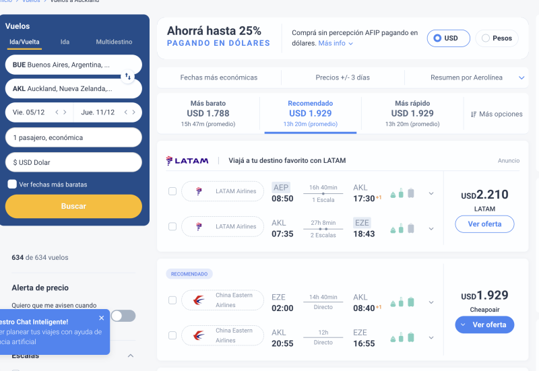Switch to the Multidestino tab

(114, 42)
